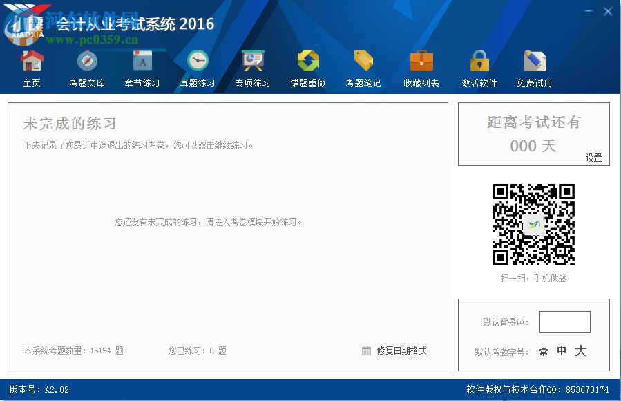621x401 pixels.
Task: Open 考题笔记 exam notes
Action: 363,69
